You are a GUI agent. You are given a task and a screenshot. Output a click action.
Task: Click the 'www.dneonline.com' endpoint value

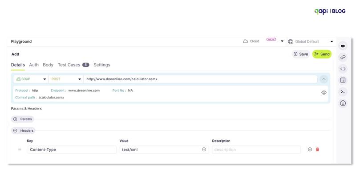[84, 90]
